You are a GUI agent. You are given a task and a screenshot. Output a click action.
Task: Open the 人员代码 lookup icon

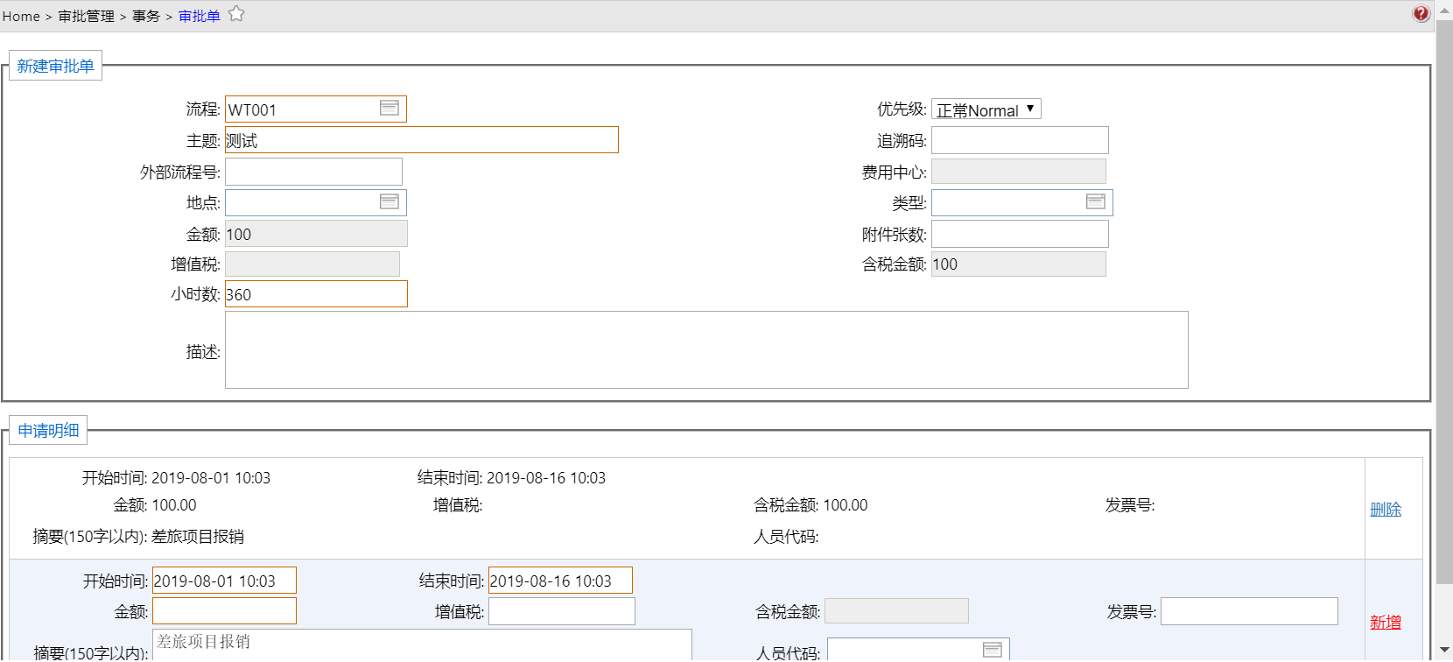[993, 650]
